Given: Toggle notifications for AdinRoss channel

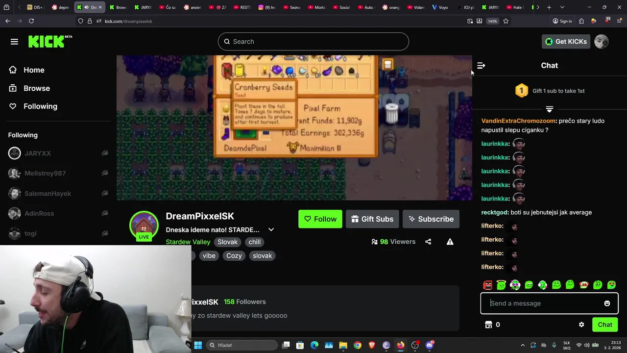Looking at the screenshot, I should pos(105,213).
